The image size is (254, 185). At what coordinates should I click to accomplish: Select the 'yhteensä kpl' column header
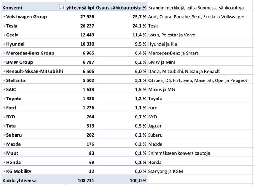pyautogui.click(x=80, y=8)
